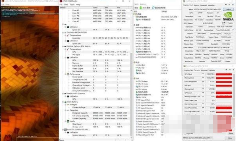Viewport: 237px width, 142px height.
Task: Open the View menu in HWMonitor
Action: point(66,4)
